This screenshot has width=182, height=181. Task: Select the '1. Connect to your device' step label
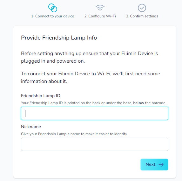[53, 16]
